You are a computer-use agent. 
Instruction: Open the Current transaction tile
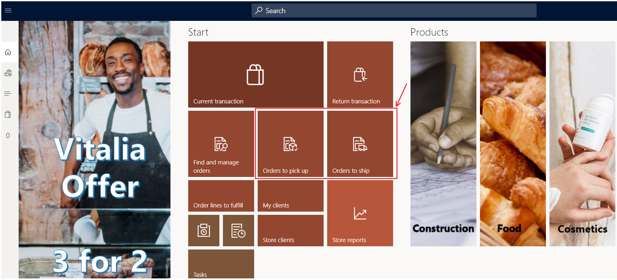click(256, 74)
